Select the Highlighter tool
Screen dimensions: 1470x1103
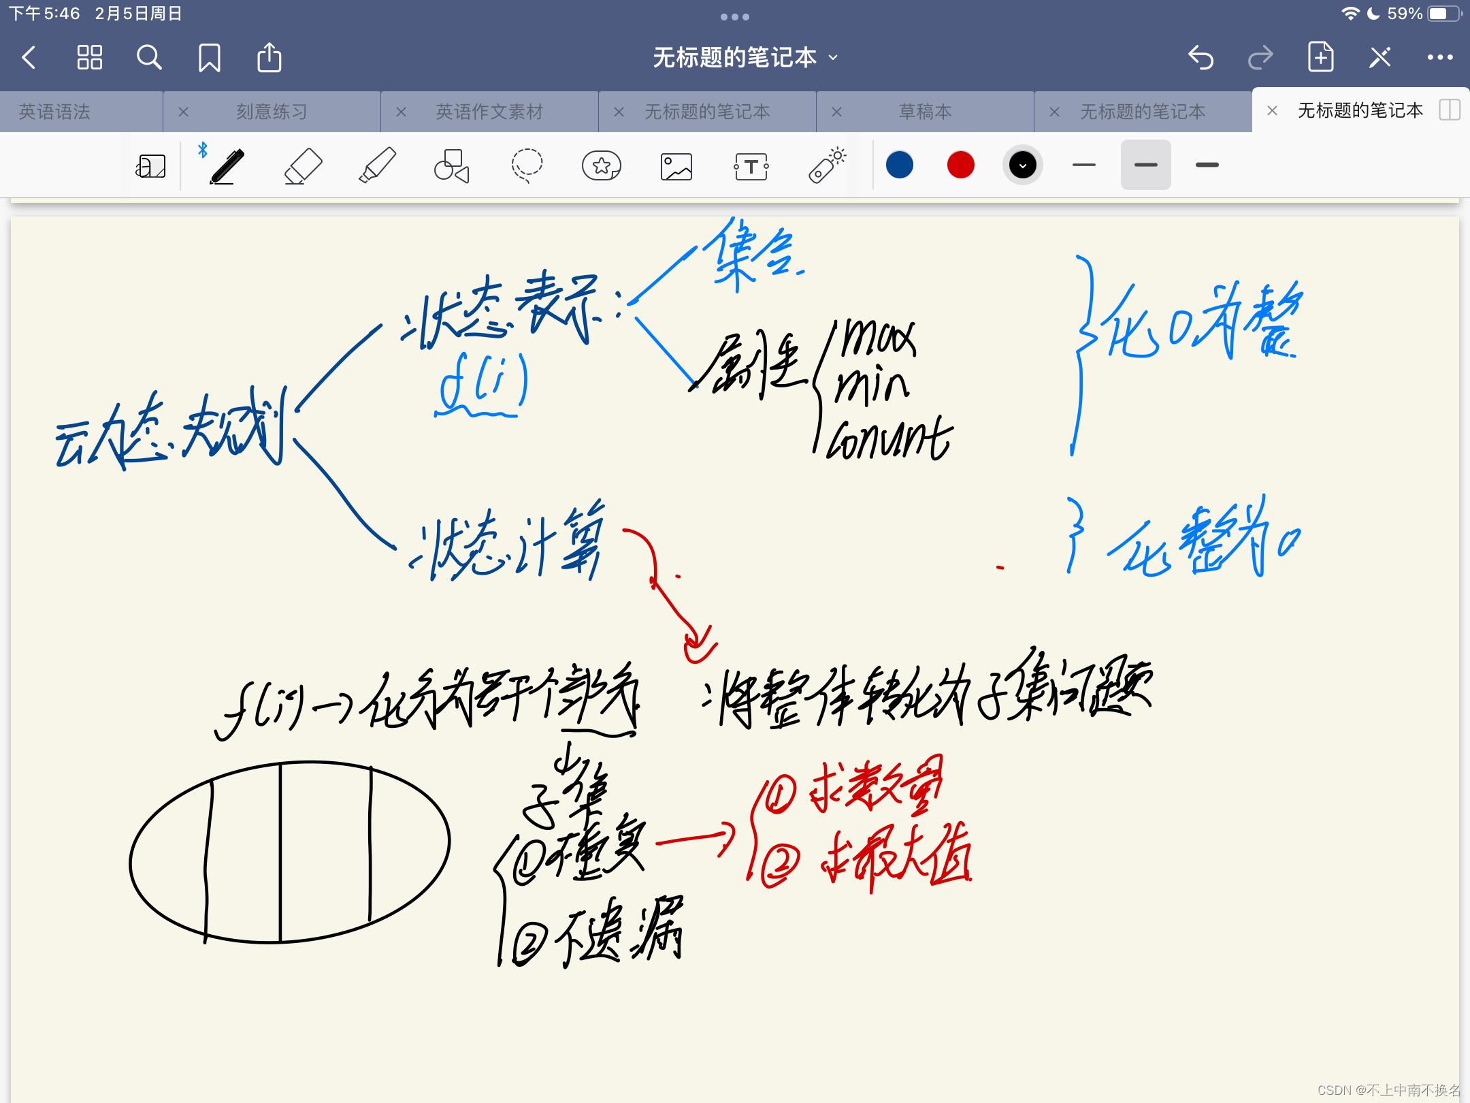tap(378, 165)
